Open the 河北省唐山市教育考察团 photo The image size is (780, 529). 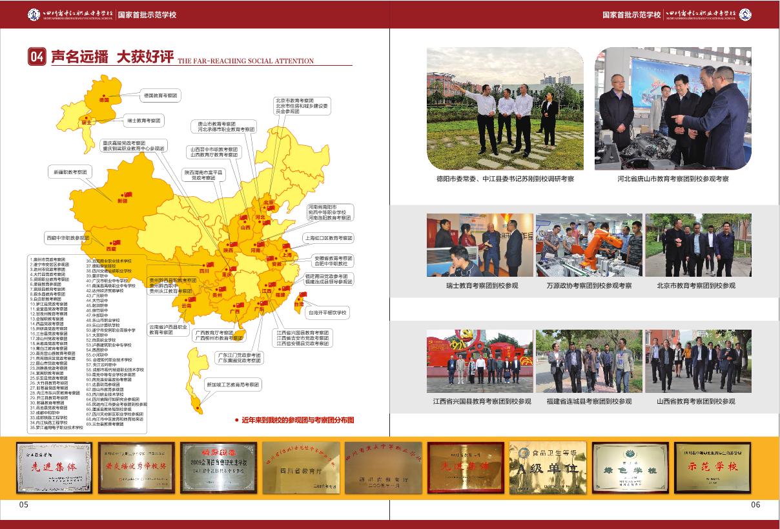pyautogui.click(x=673, y=108)
